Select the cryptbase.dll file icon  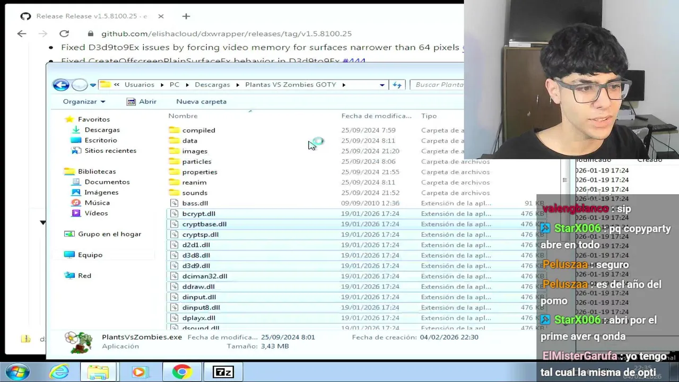point(175,224)
